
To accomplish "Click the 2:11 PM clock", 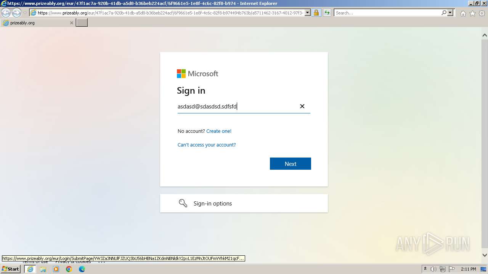I will pyautogui.click(x=469, y=269).
